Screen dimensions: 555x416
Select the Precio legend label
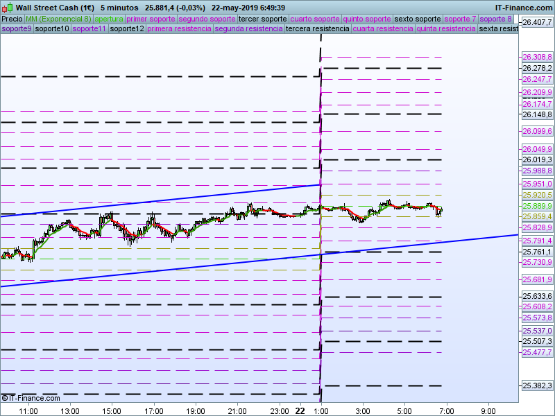point(12,19)
